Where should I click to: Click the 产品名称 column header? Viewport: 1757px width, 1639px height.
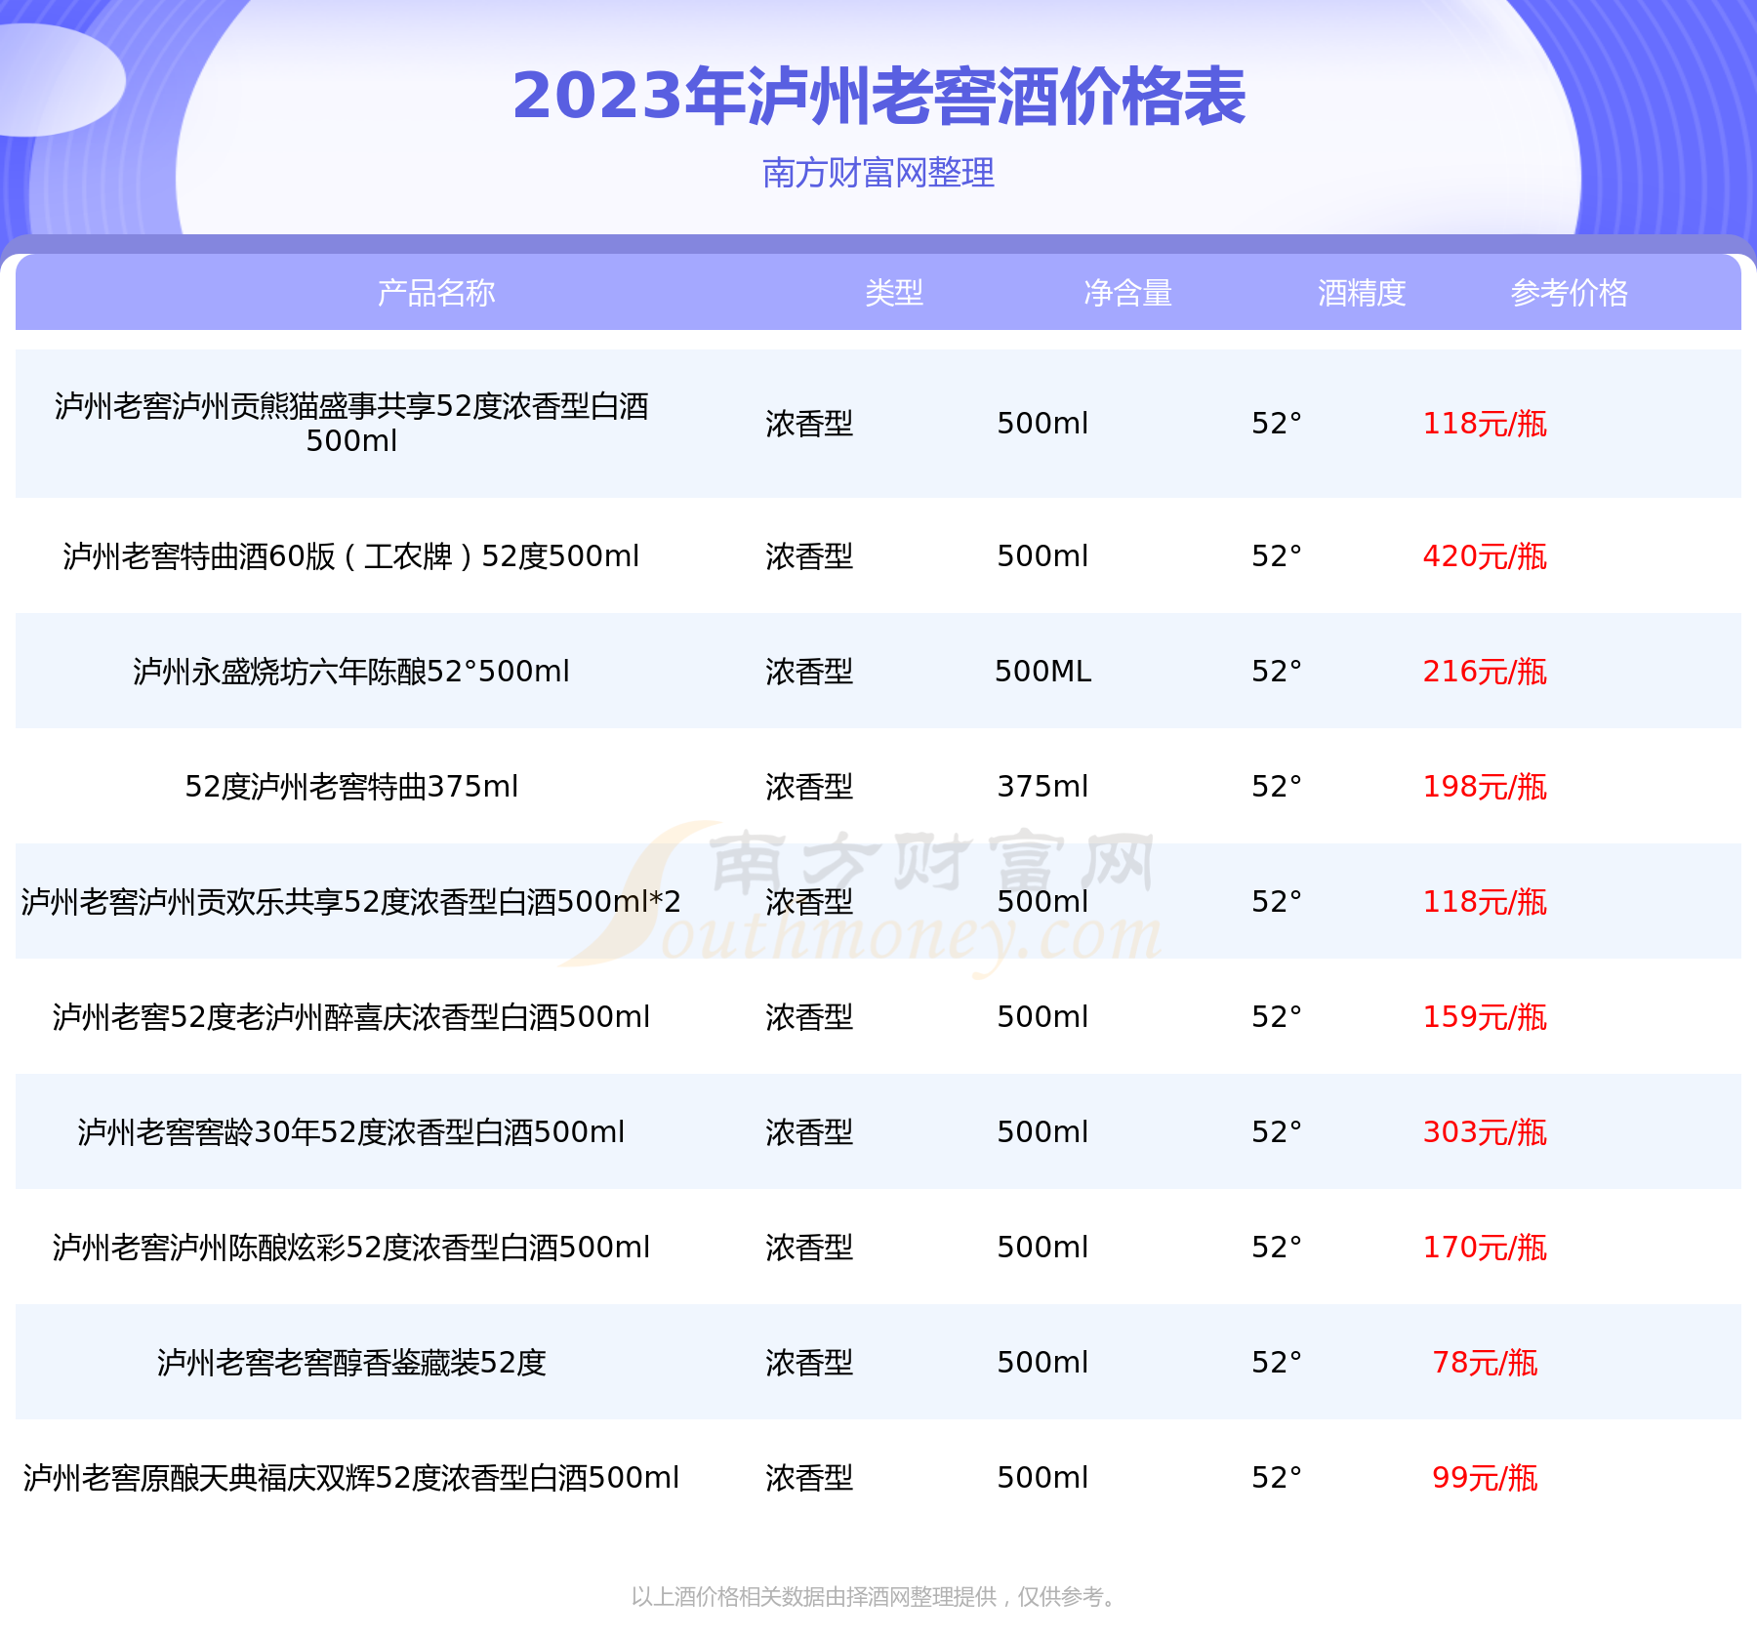[x=436, y=293]
